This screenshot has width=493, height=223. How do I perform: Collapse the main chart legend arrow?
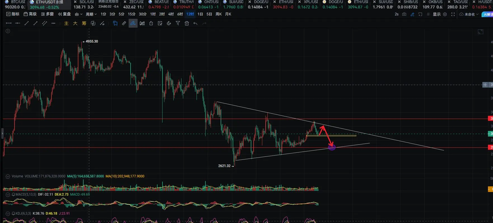pos(8,31)
